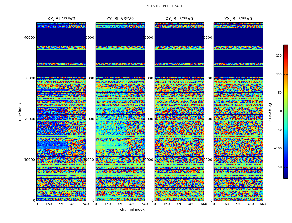Click the XX panel x-axis tick "320"
Image resolution: width=292 pixels, height=223 pixels.
point(61,204)
